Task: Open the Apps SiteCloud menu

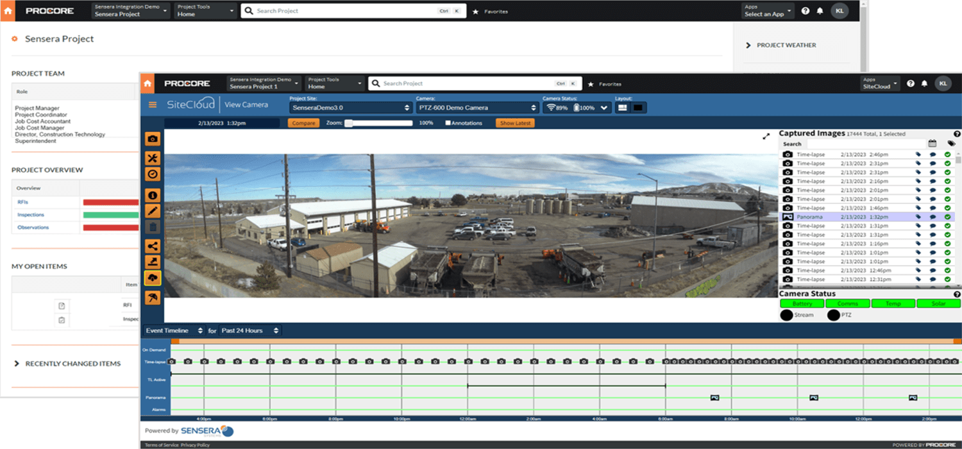Action: click(881, 83)
